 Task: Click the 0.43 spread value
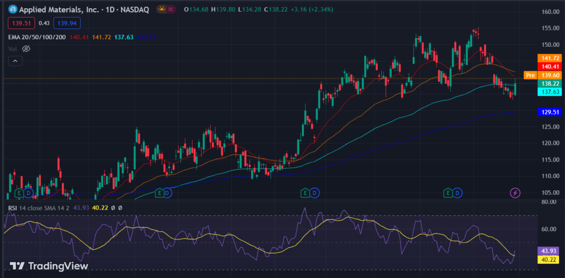click(x=44, y=23)
